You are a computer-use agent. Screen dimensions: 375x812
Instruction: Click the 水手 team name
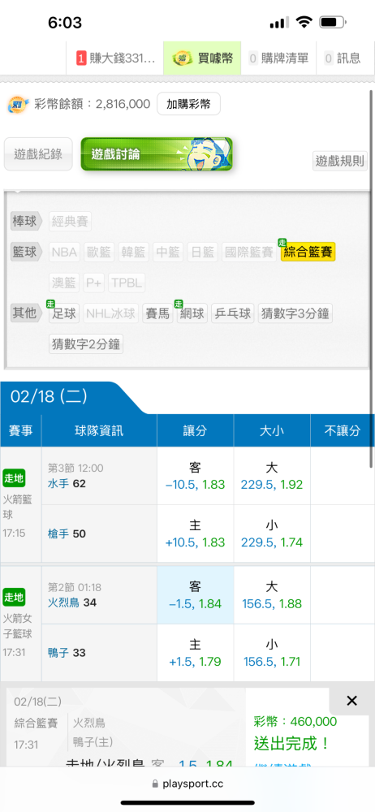click(58, 484)
